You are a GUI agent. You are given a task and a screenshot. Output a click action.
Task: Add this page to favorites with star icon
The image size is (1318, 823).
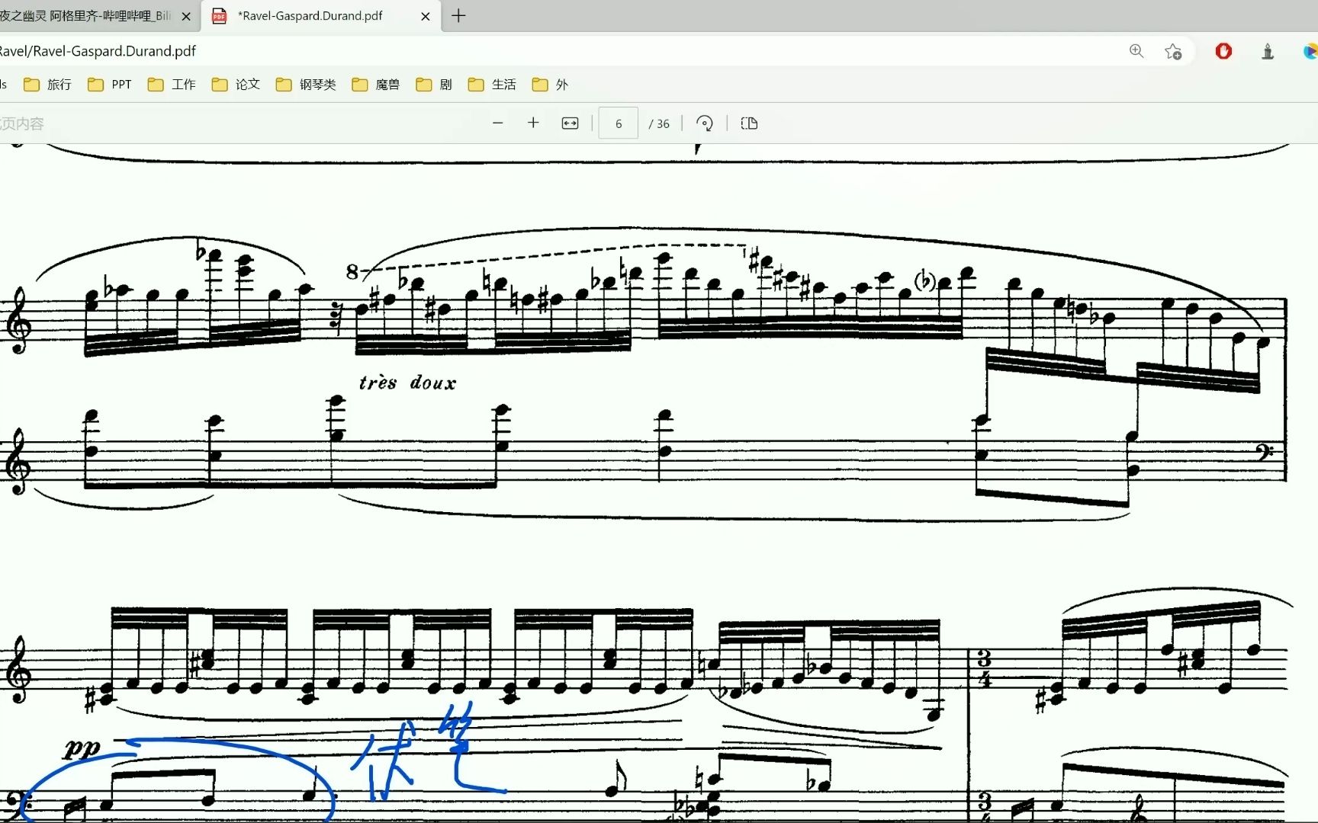coord(1173,51)
